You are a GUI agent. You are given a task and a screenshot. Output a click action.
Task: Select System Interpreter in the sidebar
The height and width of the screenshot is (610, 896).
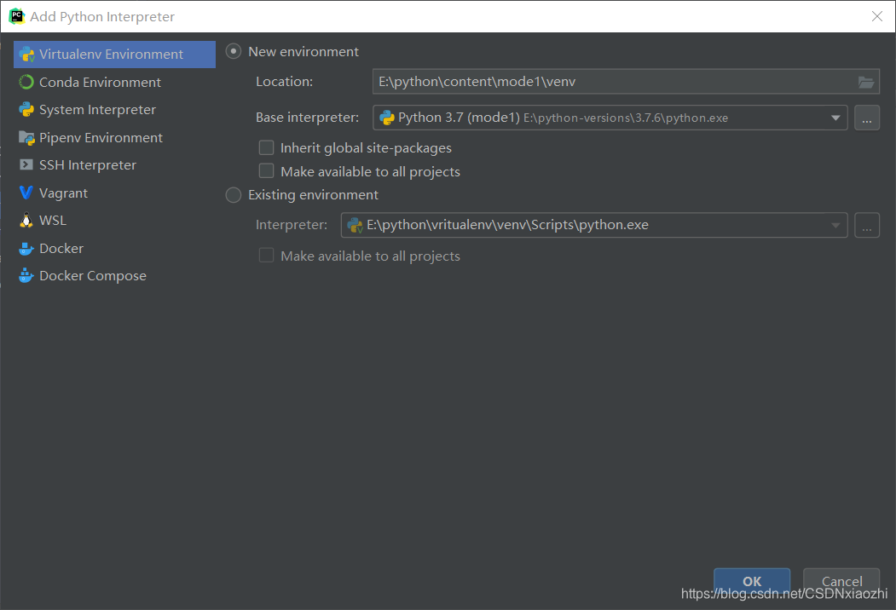tap(114, 110)
